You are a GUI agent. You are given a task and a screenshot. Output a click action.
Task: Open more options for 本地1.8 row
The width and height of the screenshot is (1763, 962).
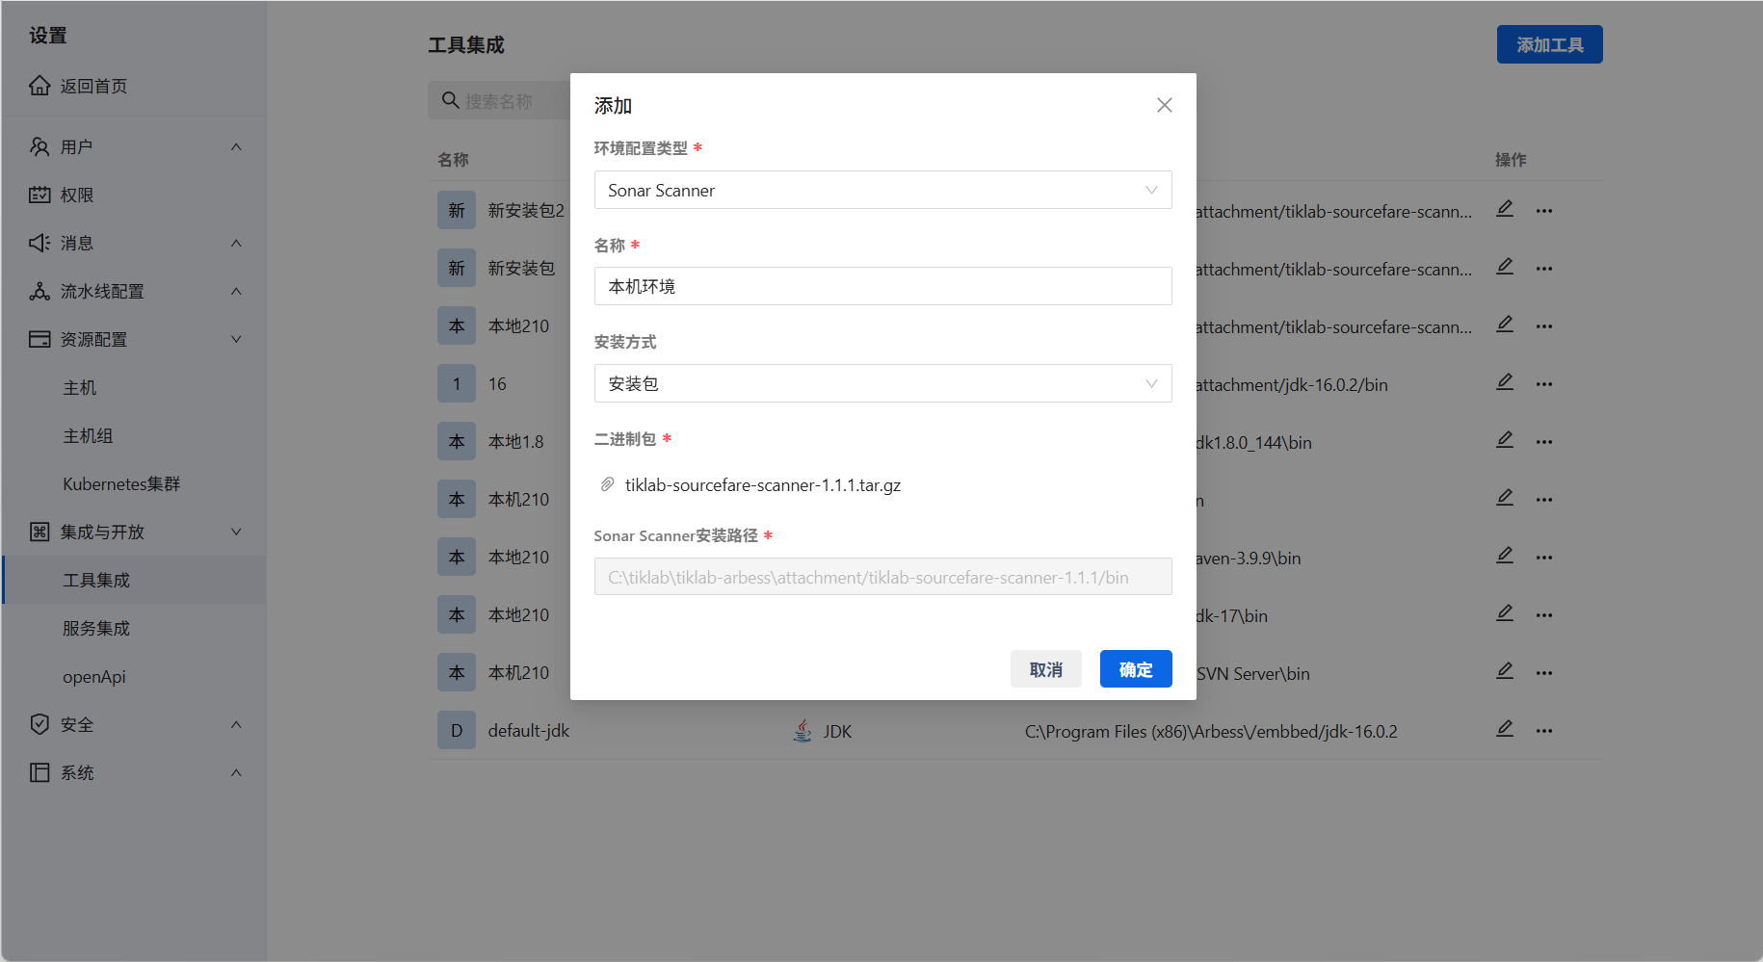[x=1544, y=442]
